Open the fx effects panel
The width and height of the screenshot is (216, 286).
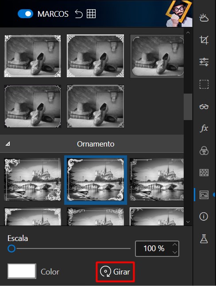204,128
